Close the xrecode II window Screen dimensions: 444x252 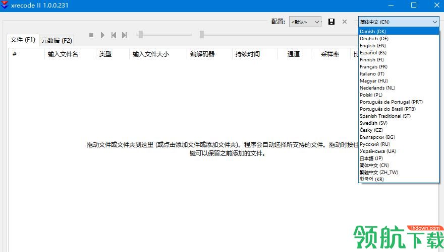point(436,5)
